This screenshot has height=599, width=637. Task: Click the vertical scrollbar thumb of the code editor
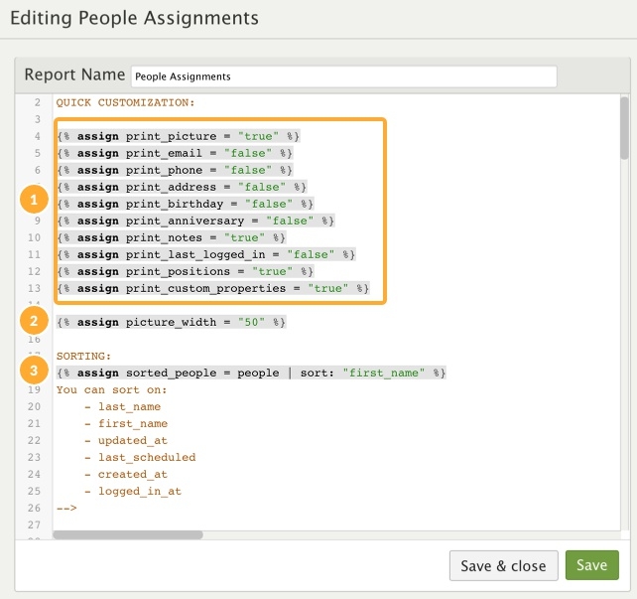624,128
